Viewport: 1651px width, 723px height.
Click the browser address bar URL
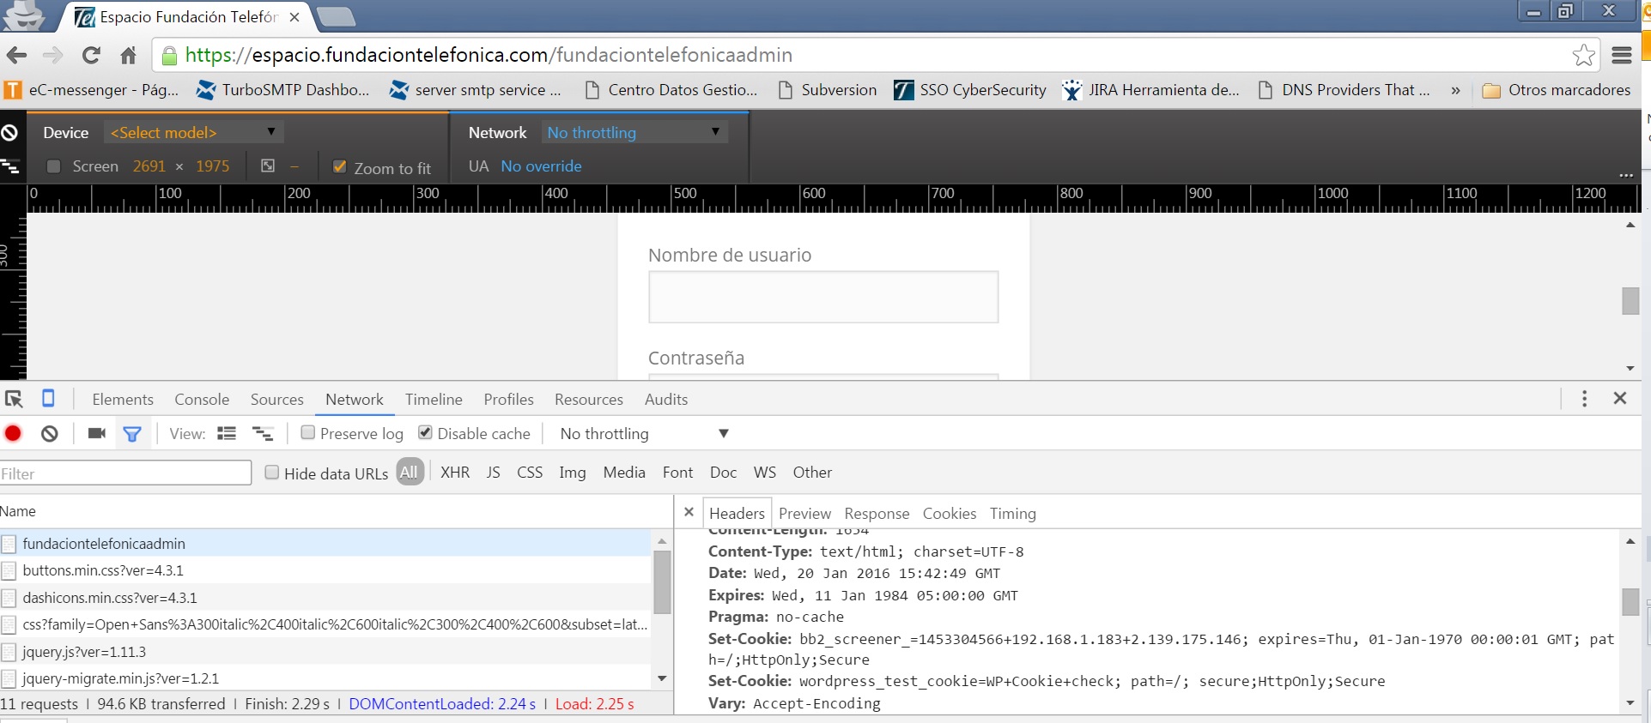(489, 55)
